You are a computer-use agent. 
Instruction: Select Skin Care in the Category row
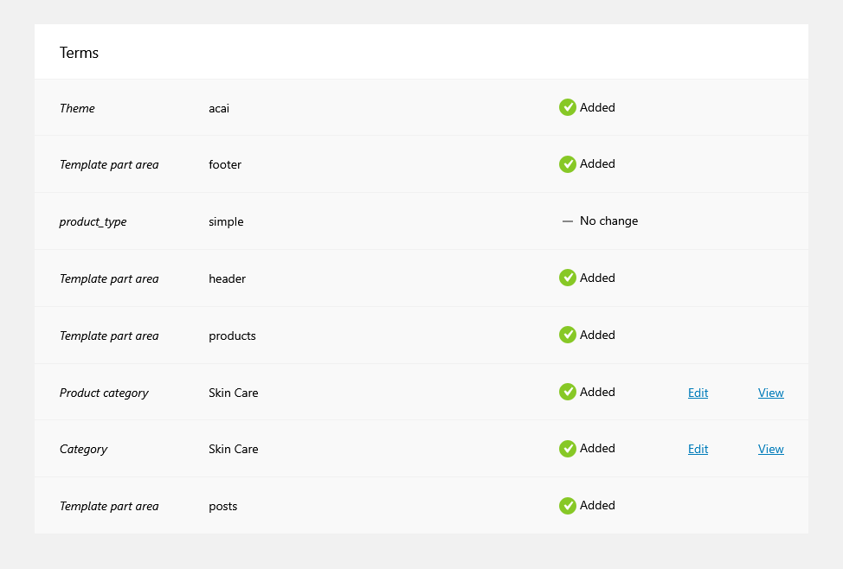pyautogui.click(x=234, y=449)
